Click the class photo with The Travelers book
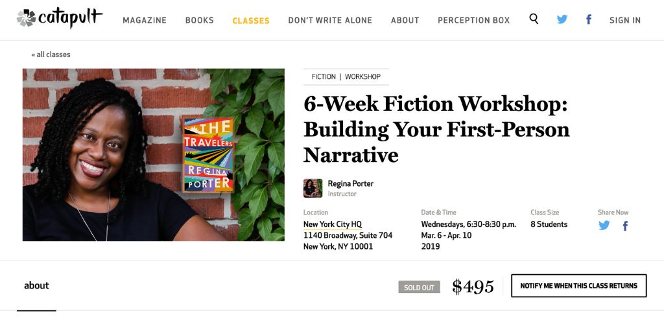664x324 pixels. click(x=153, y=155)
